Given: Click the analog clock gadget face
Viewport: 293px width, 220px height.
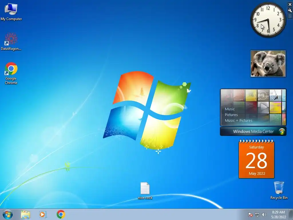Looking at the screenshot, I should click(268, 20).
